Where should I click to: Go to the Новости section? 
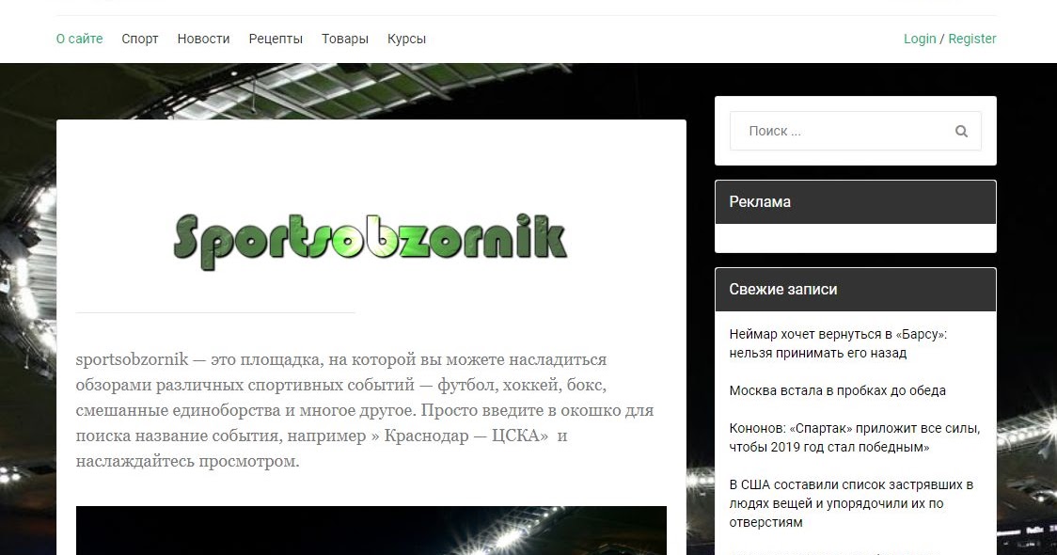(x=203, y=39)
